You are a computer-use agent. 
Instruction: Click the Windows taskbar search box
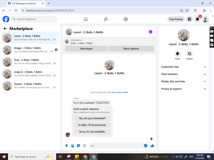point(32,157)
